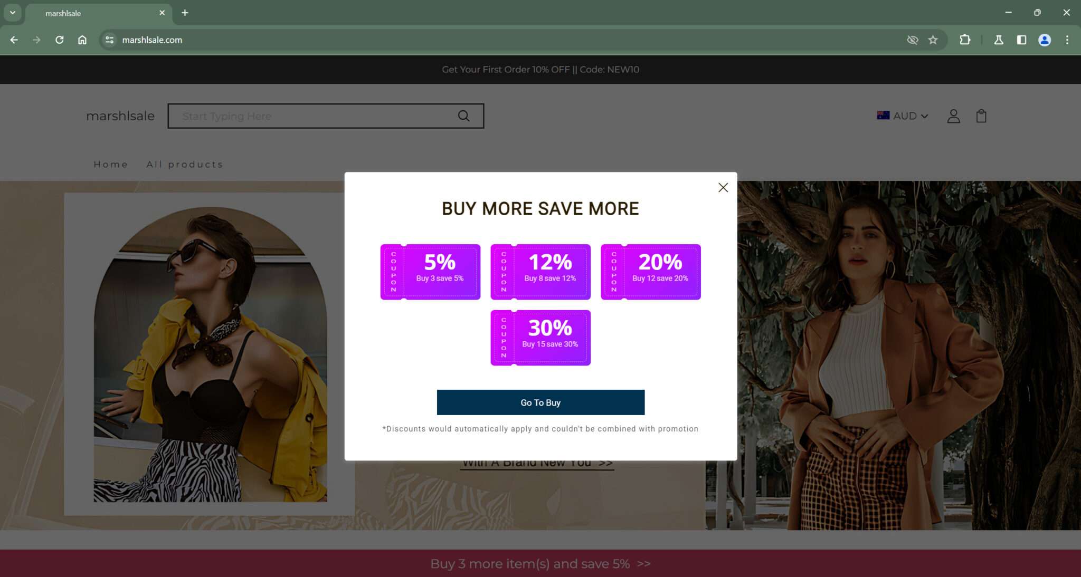Expand the tab search chevron
This screenshot has width=1081, height=577.
click(12, 12)
